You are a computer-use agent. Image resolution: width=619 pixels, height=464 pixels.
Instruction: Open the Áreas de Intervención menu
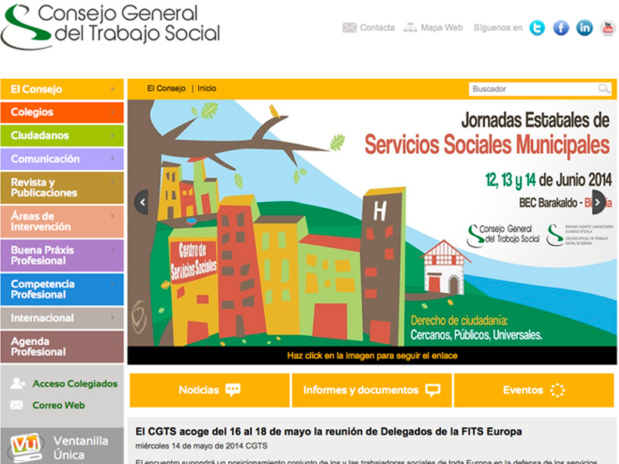[x=62, y=222]
